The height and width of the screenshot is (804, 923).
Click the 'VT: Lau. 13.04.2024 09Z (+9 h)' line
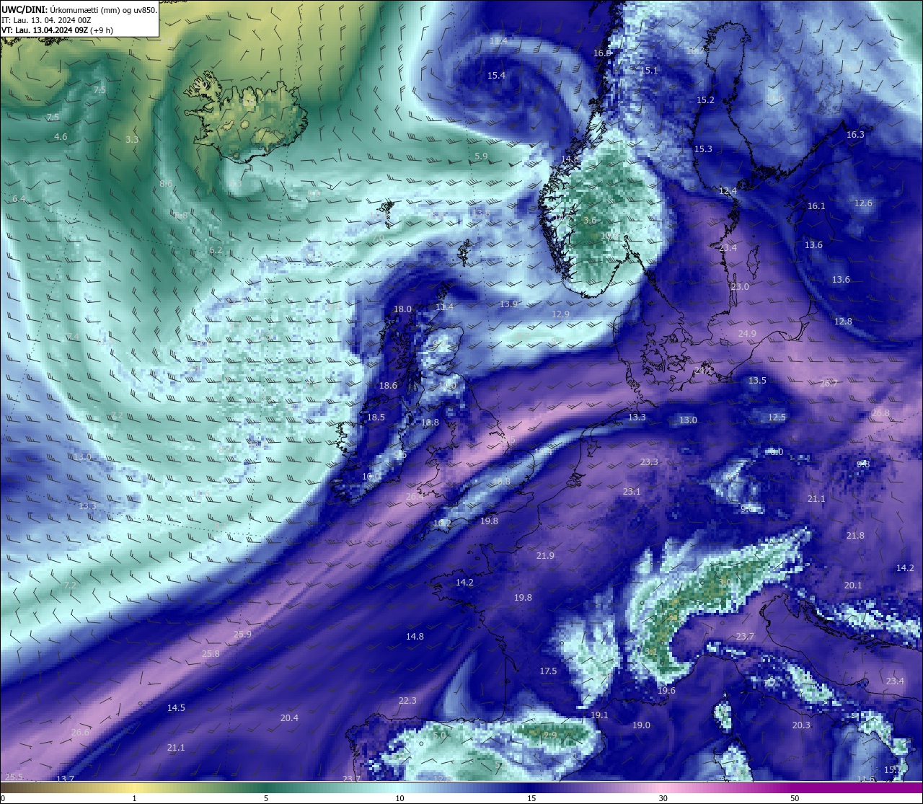tap(57, 30)
